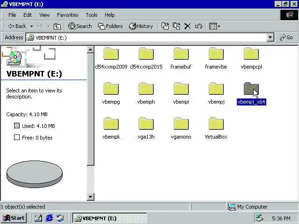This screenshot has width=299, height=224.
Task: Select the vbempi folder icon
Action: (181, 89)
